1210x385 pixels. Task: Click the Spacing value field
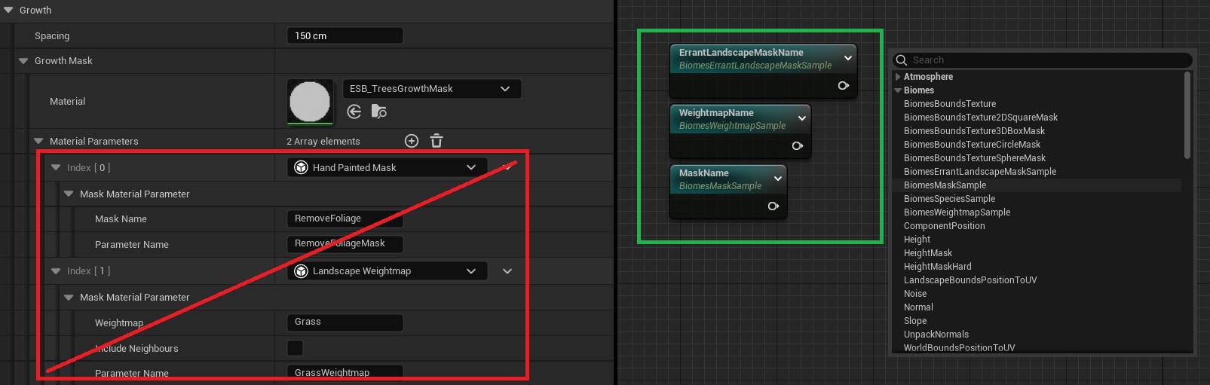pyautogui.click(x=345, y=36)
